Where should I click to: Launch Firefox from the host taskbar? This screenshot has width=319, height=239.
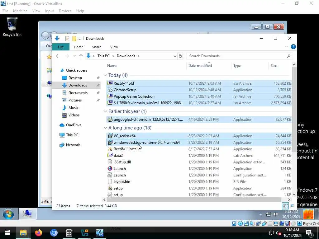[38, 233]
